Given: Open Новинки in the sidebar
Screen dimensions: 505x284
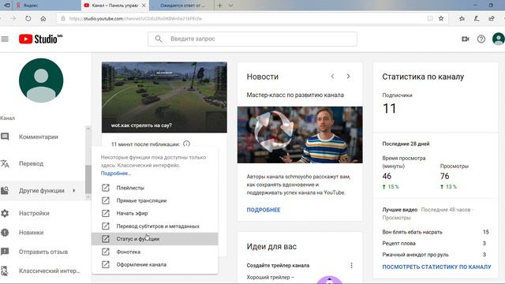Looking at the screenshot, I should click(31, 233).
